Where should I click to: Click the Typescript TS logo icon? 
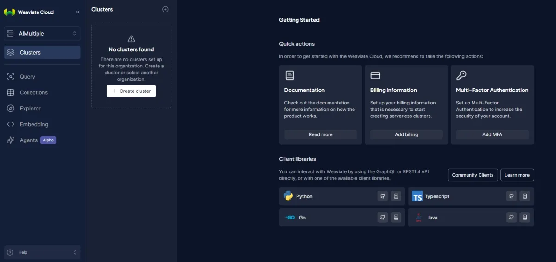[x=417, y=196]
